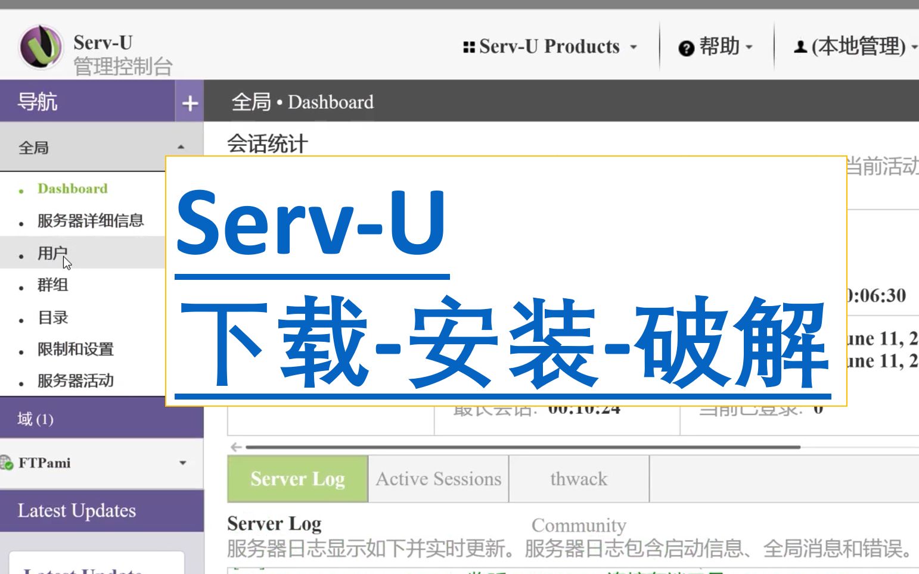The height and width of the screenshot is (574, 919).
Task: Open 限制和设置 navigation item
Action: pyautogui.click(x=76, y=350)
